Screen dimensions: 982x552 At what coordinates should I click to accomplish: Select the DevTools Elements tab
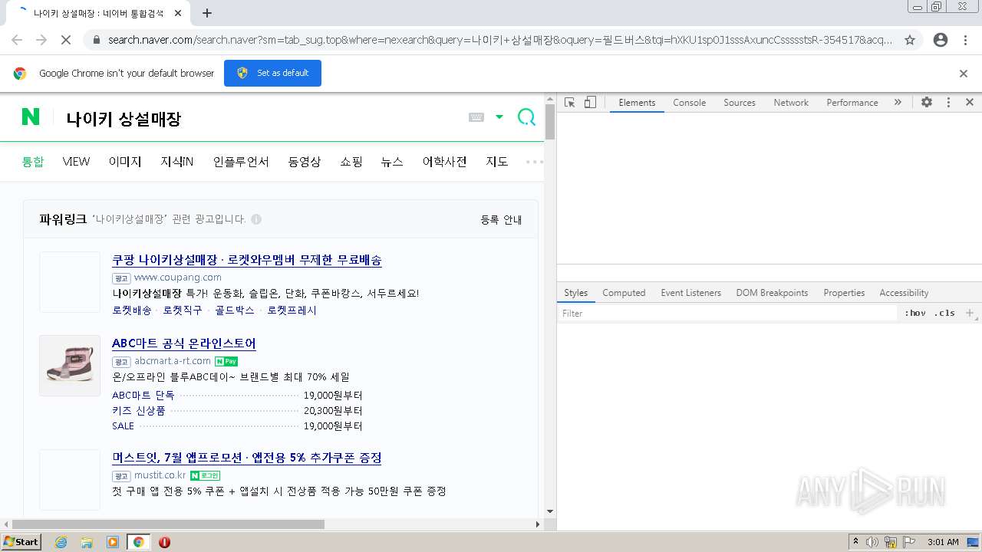tap(637, 103)
